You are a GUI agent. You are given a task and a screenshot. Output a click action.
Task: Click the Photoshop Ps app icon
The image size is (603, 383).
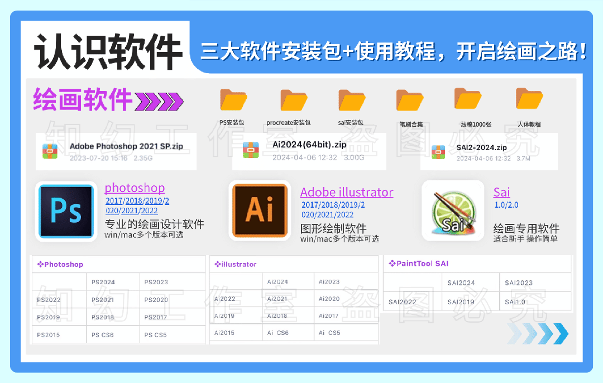(x=66, y=211)
